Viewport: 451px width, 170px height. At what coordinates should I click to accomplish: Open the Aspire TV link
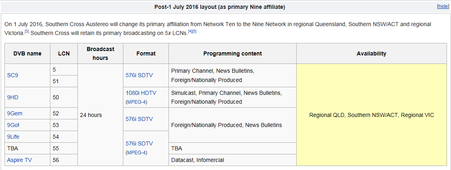coord(19,160)
